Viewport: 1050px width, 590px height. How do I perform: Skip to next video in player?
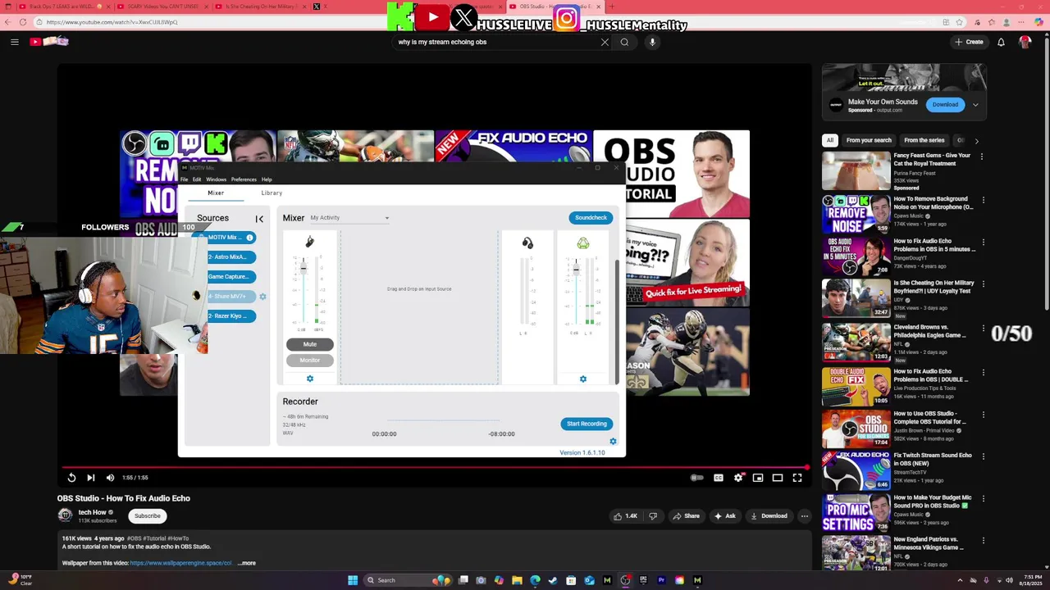coord(90,478)
